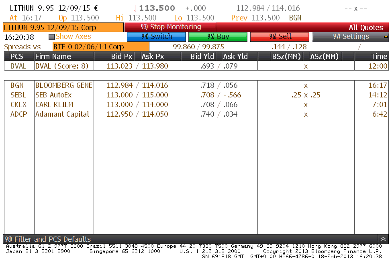Click Adamant Capital firm name
Screen dimensions: 392x265
(62, 114)
